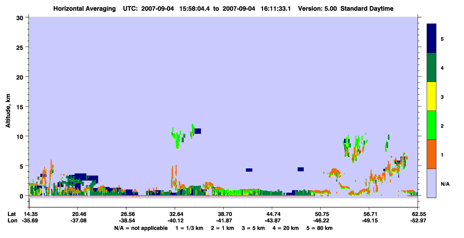Click the colorbar label '2'
The image size is (464, 238).
(442, 125)
